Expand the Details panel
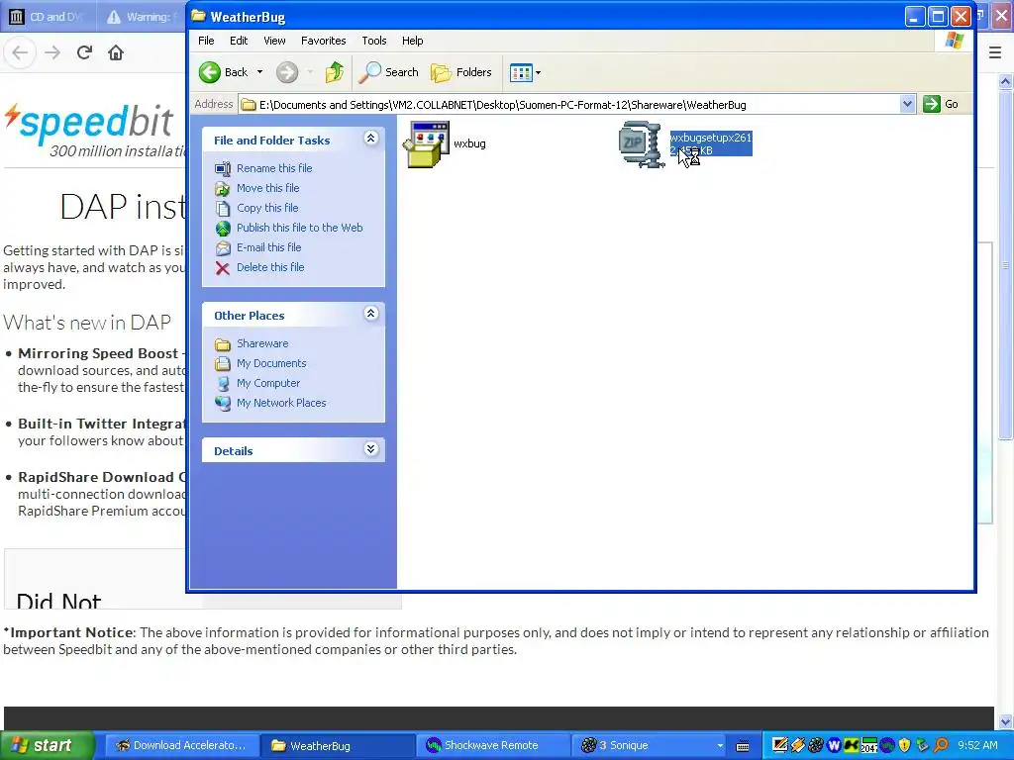The height and width of the screenshot is (760, 1014). point(370,449)
